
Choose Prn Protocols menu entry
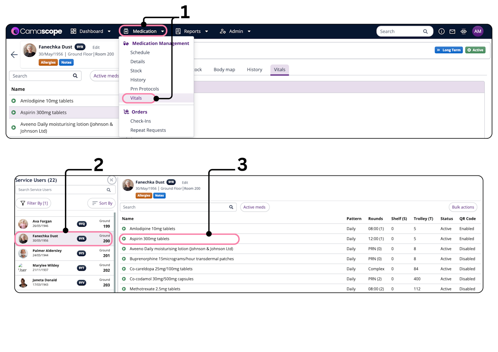145,89
